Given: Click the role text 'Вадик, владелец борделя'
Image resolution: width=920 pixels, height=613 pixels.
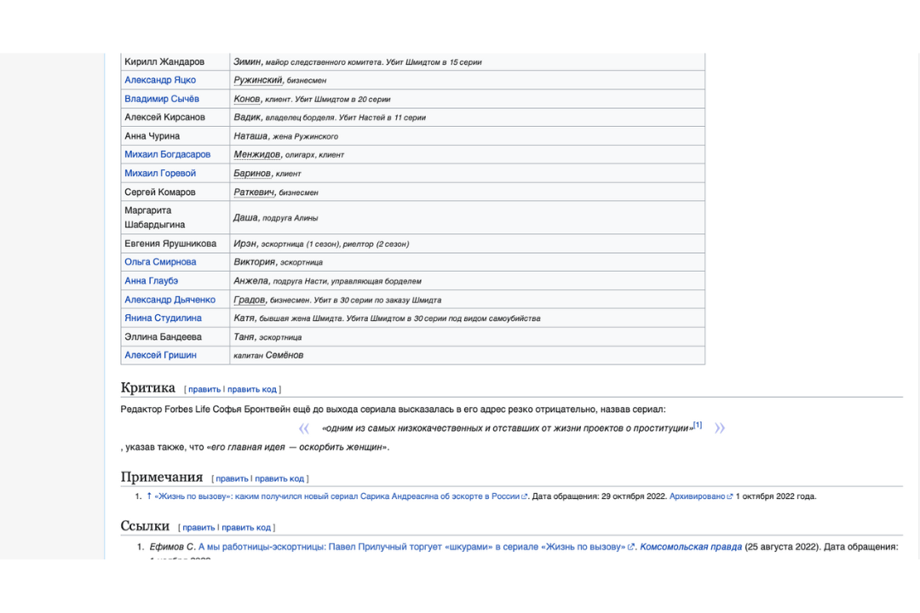Looking at the screenshot, I should (x=284, y=117).
